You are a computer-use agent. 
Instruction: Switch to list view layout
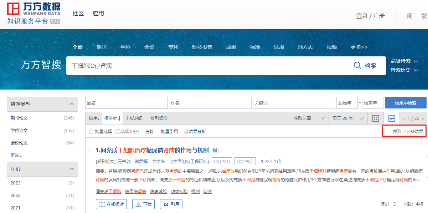(392, 118)
